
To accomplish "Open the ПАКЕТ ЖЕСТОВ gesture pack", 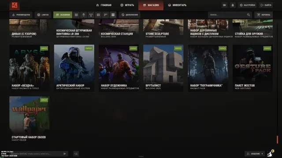I will pos(252,68).
